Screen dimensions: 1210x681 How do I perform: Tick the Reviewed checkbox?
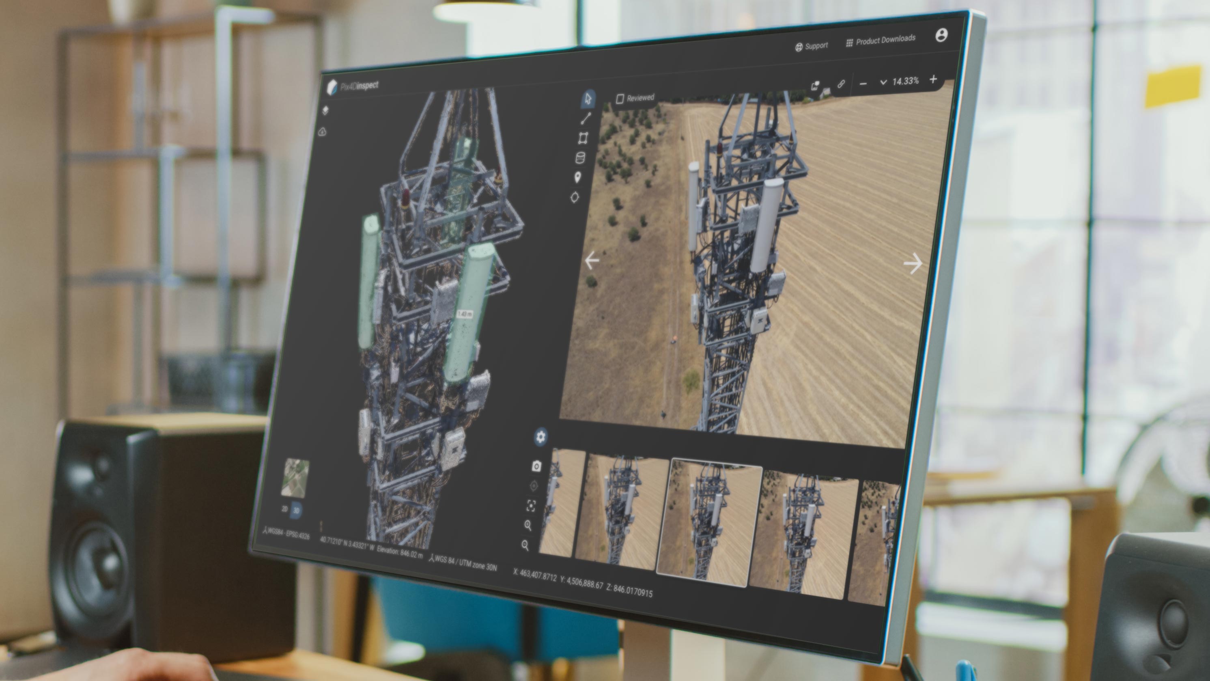[620, 99]
